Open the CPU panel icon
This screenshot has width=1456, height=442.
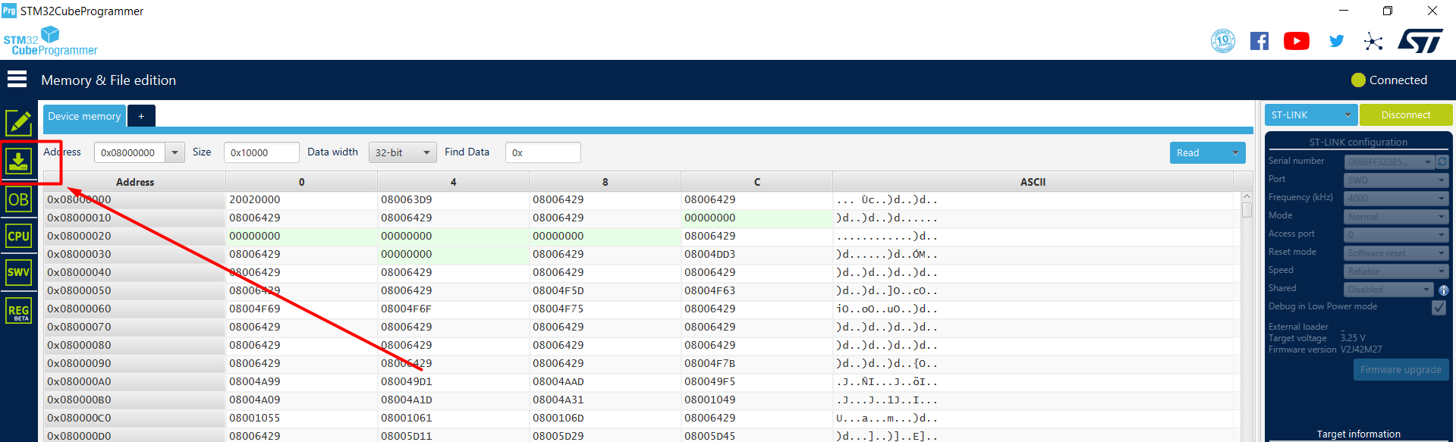(18, 236)
